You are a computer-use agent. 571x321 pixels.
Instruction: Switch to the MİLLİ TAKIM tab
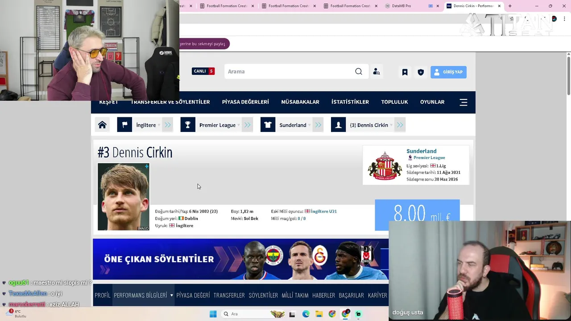(295, 295)
